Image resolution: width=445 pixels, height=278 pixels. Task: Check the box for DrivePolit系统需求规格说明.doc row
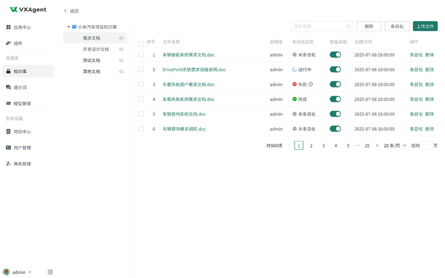click(x=141, y=70)
